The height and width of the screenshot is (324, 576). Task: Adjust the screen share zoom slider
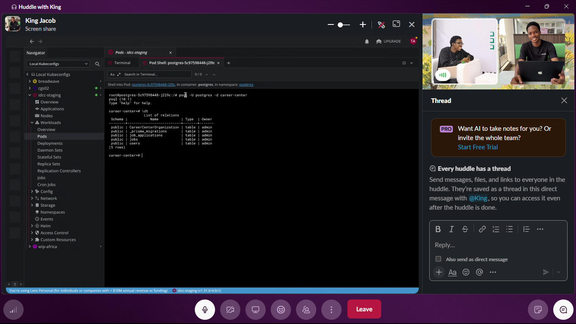coord(344,25)
